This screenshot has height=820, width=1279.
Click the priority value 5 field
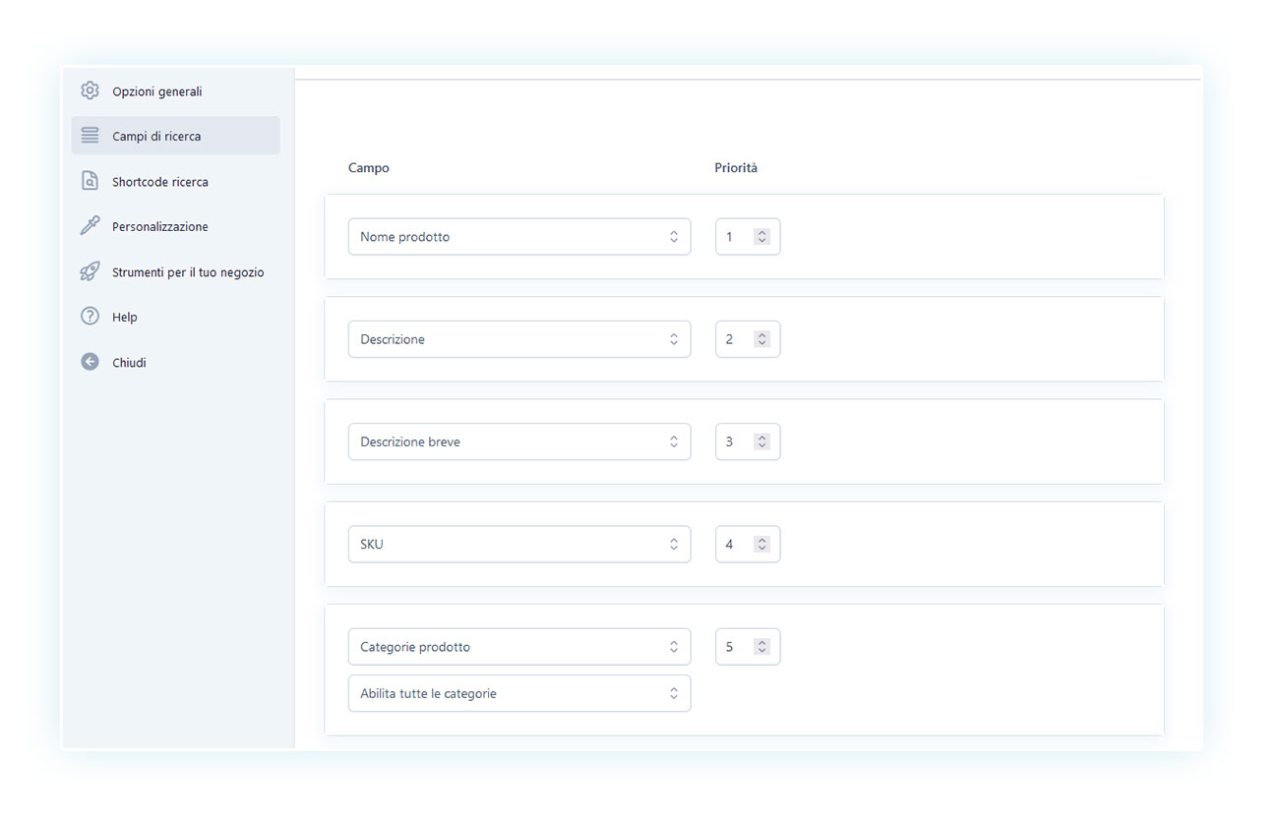pyautogui.click(x=748, y=647)
